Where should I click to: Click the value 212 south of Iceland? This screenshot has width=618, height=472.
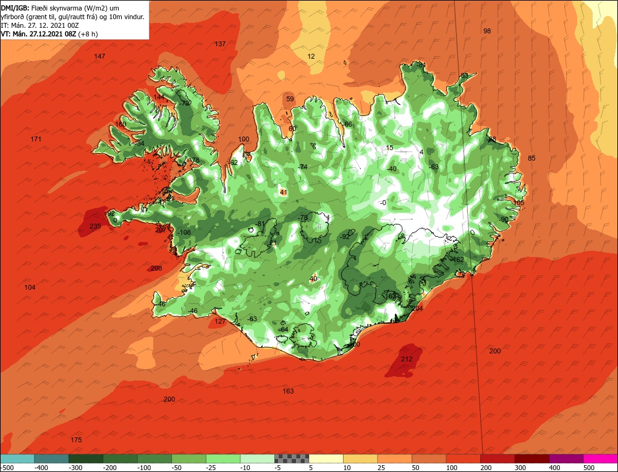[x=407, y=359]
